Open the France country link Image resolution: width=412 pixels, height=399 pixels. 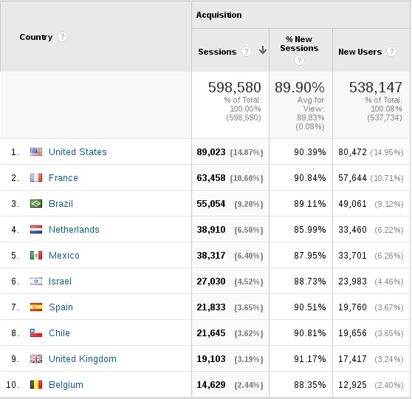(x=63, y=178)
